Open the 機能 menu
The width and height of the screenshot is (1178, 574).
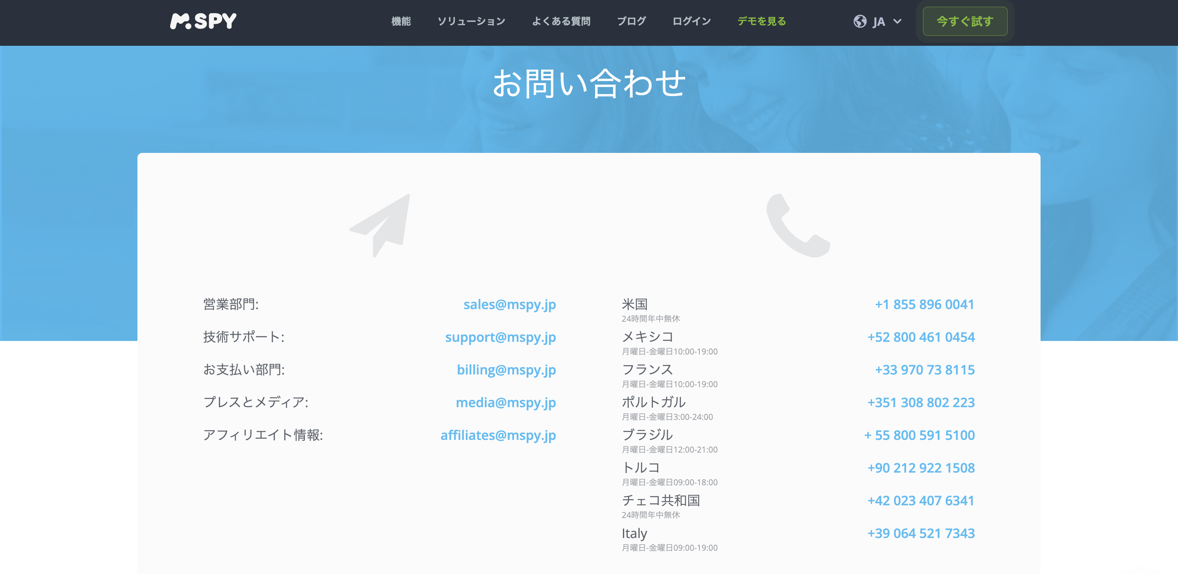[401, 22]
